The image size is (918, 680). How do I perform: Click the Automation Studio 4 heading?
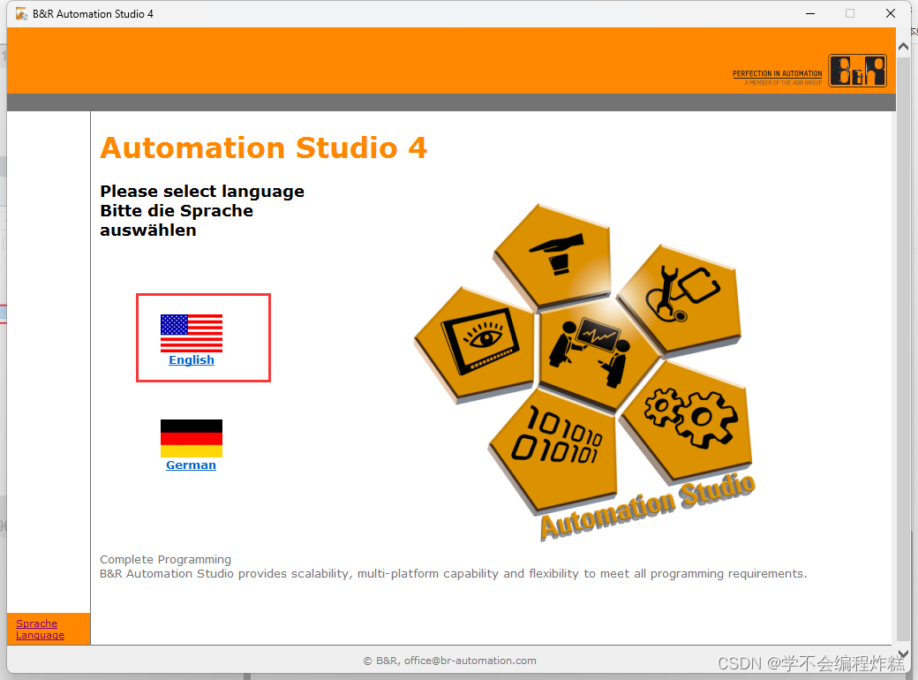point(263,147)
